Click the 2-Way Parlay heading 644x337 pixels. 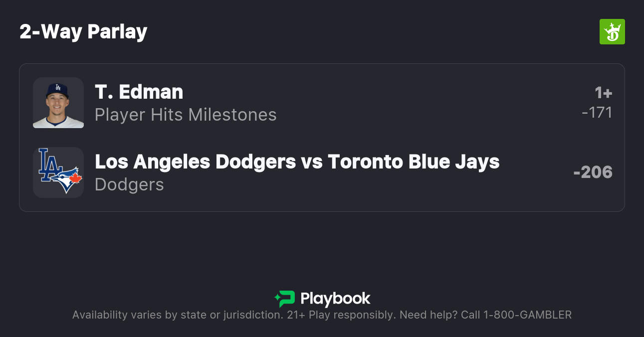coord(83,32)
